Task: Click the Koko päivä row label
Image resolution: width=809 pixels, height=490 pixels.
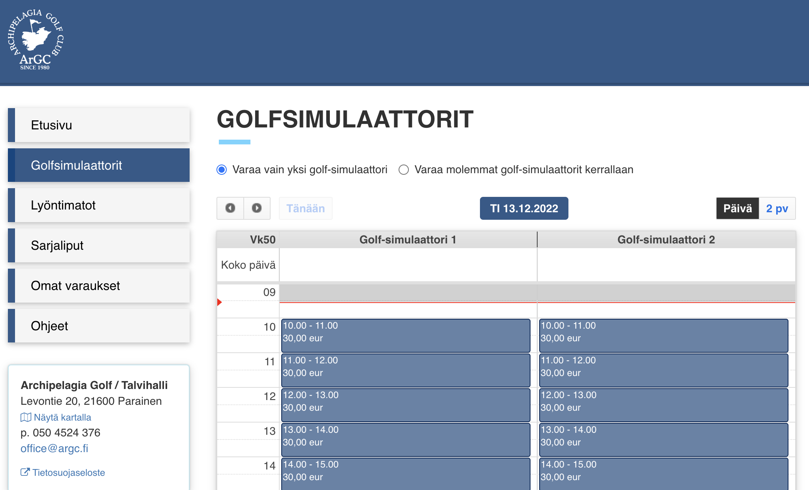Action: [248, 265]
